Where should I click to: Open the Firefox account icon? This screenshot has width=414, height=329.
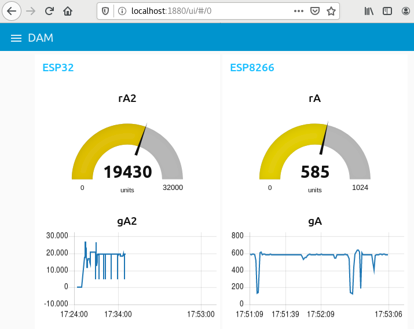[x=406, y=11]
